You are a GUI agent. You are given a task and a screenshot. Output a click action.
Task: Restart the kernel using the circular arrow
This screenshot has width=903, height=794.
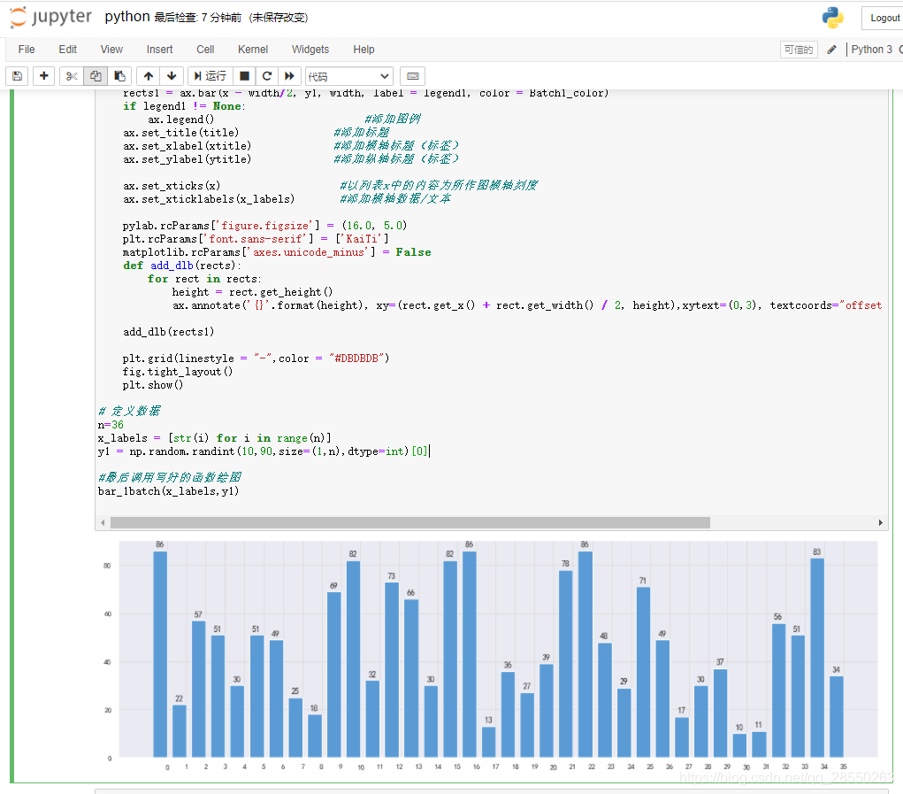[267, 76]
